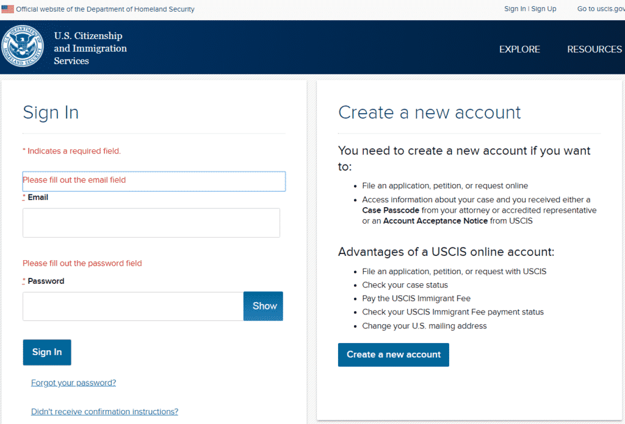Click the Email field label
This screenshot has width=625, height=424.
tap(37, 197)
